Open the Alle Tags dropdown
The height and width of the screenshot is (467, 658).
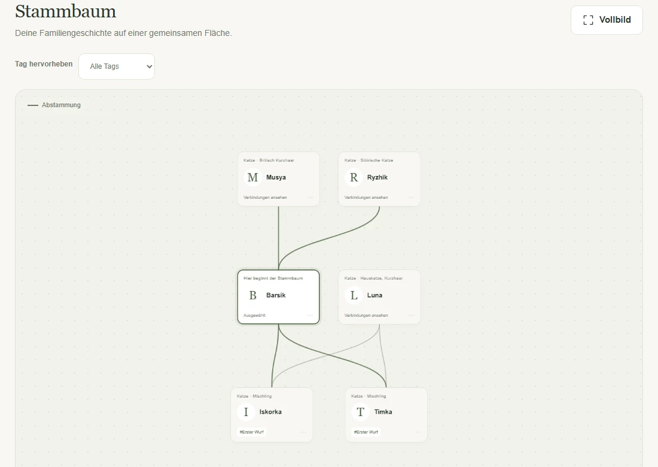[117, 66]
